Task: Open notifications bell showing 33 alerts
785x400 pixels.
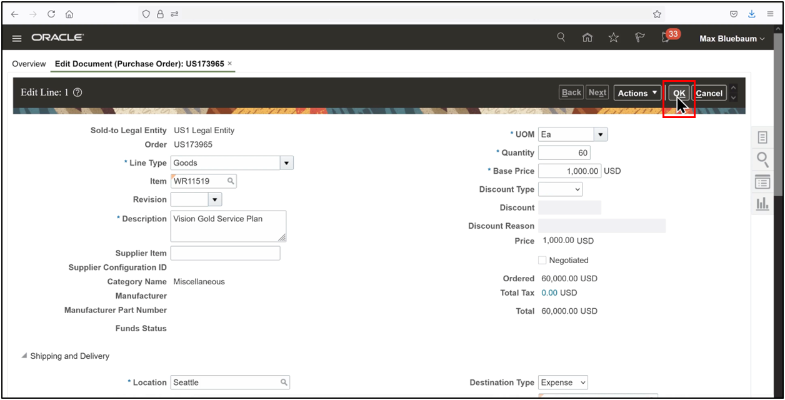Action: point(665,37)
